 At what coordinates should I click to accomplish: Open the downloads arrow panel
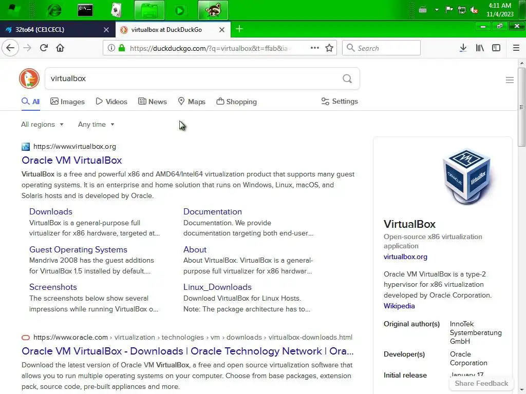(463, 48)
